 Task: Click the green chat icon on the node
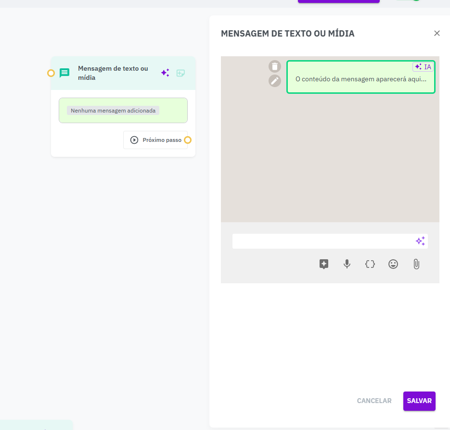(64, 73)
